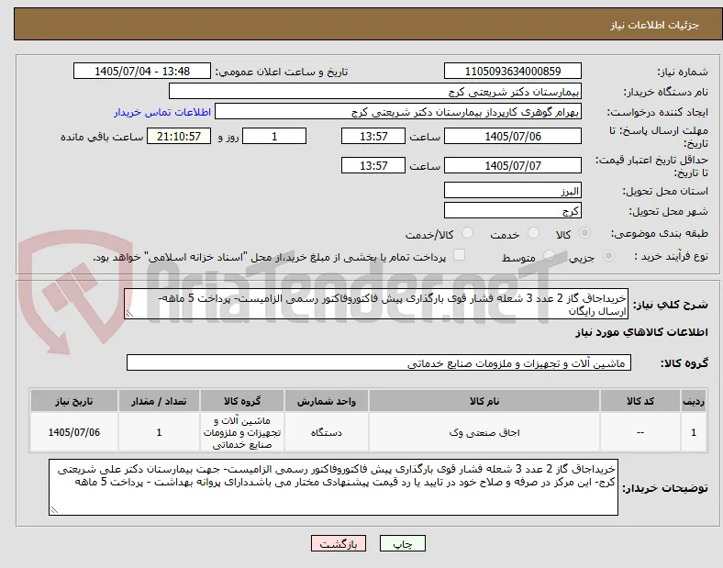723x568 pixels.
Task: Select the کالا/خدمت radio button
Action: click(468, 233)
